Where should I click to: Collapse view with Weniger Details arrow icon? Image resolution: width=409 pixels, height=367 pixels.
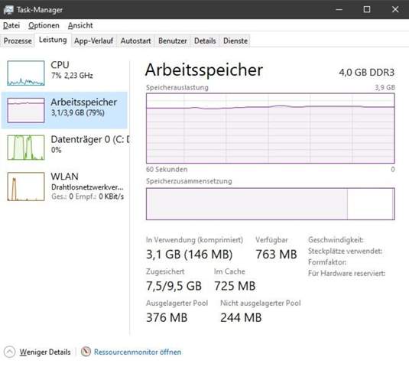point(10,352)
